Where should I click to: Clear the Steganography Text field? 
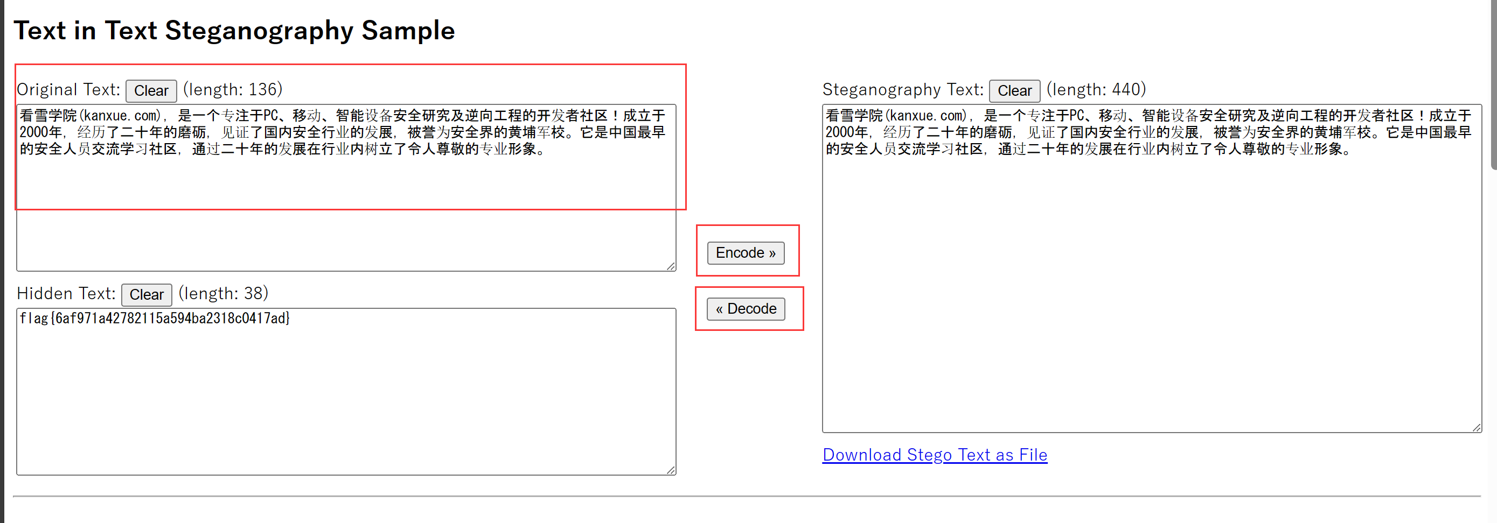(1014, 90)
